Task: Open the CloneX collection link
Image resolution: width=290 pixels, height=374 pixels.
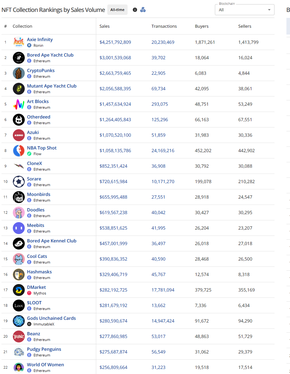Action: point(35,163)
